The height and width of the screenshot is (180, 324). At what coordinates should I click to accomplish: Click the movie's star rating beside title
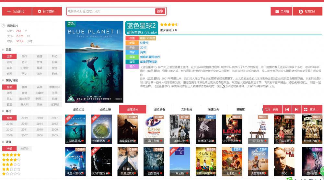tap(169, 25)
